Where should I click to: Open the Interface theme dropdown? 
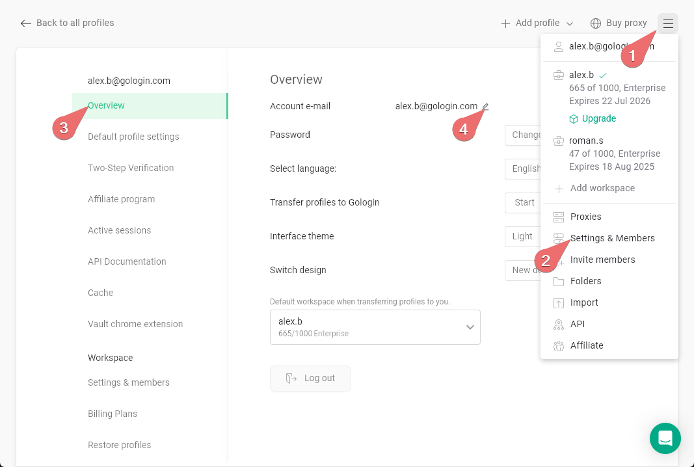click(523, 236)
